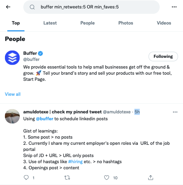Open the search options three-dot menu
The width and height of the screenshot is (183, 185).
174,7
